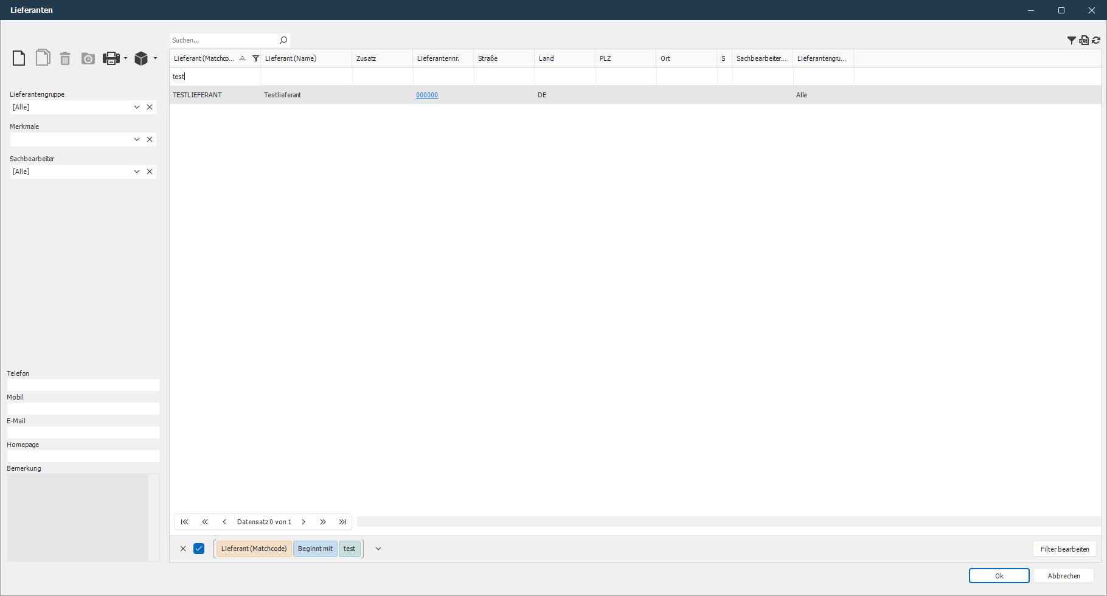This screenshot has width=1107, height=596.
Task: Click the top-right funnel filter icon
Action: (x=1071, y=40)
